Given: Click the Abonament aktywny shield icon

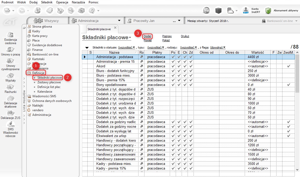Looking at the screenshot, I should click(x=268, y=11).
